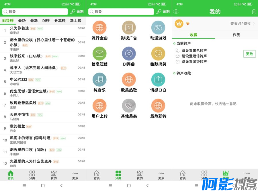
Task: Open the 信息短信 envelope category icon
Action: click(x=99, y=54)
